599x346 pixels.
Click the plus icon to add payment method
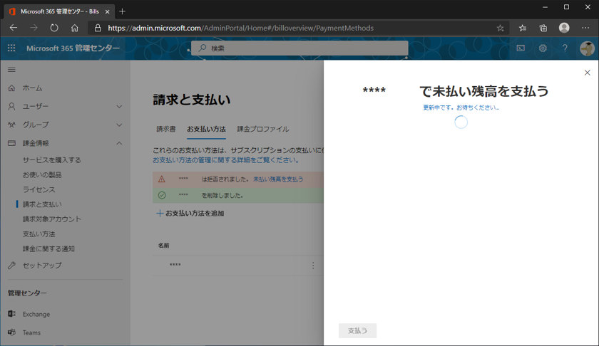coord(160,214)
